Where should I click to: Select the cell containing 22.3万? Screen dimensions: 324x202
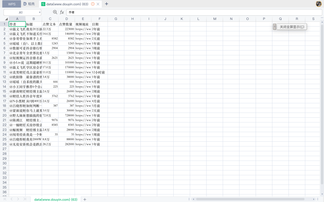pyautogui.click(x=50, y=29)
